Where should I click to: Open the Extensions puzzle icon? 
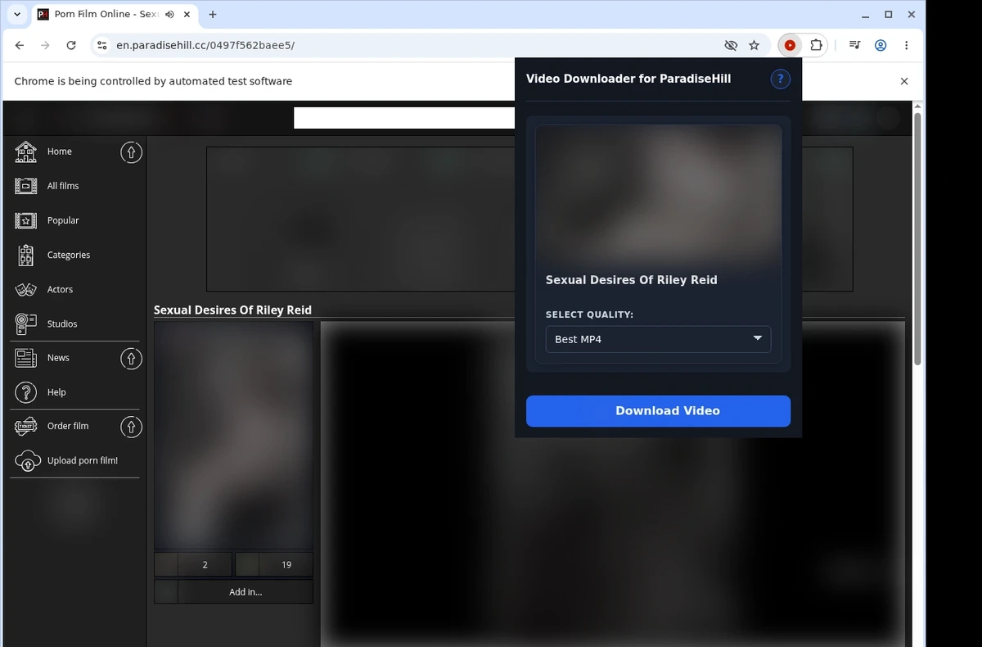[816, 46]
